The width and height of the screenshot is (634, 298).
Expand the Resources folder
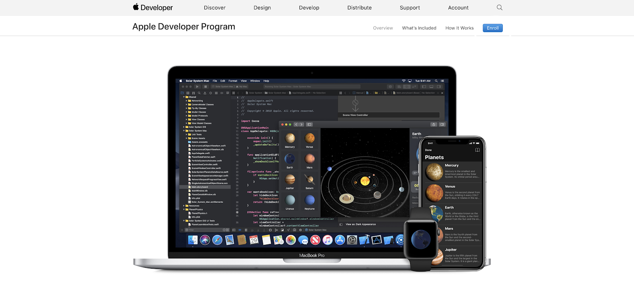(x=184, y=206)
